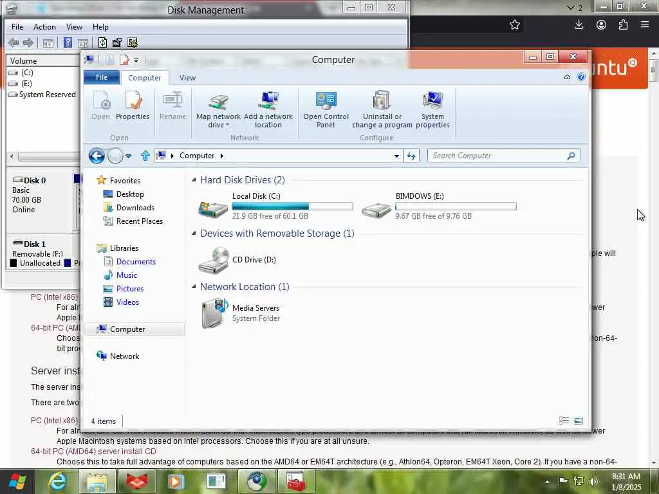
Task: Open System properties from ribbon
Action: tap(433, 109)
